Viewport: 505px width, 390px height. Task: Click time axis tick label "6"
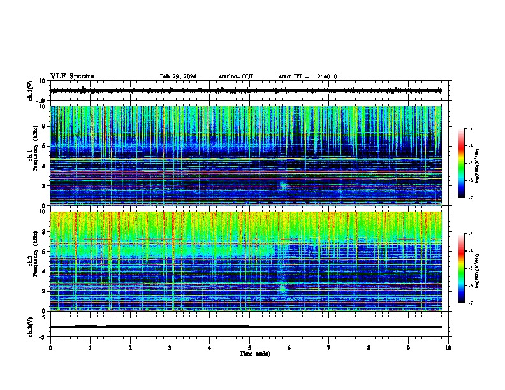coord(289,348)
